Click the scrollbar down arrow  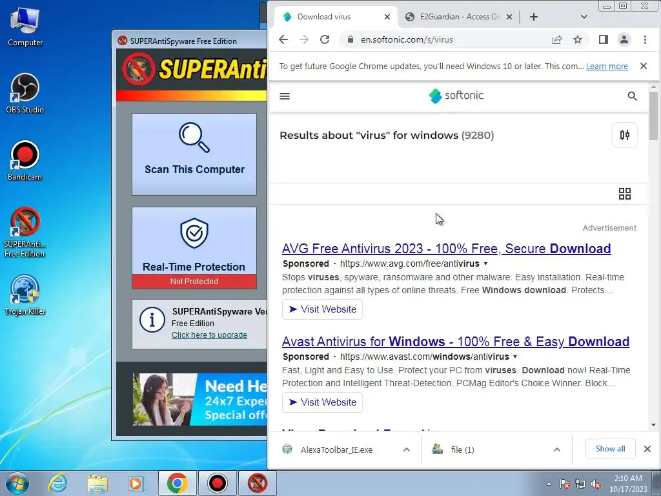653,425
